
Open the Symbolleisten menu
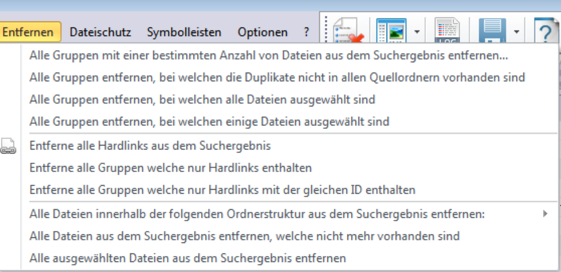184,32
